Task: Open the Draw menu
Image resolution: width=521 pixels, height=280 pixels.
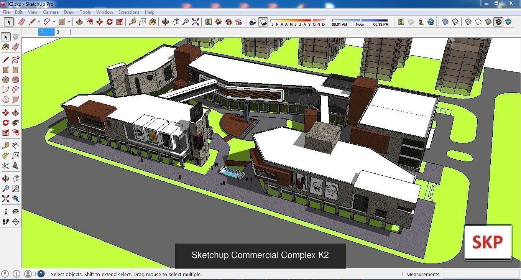Action: point(69,12)
